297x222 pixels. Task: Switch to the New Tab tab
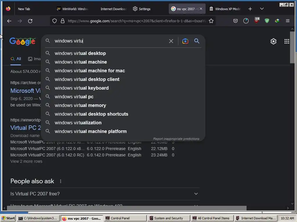[x=24, y=9]
